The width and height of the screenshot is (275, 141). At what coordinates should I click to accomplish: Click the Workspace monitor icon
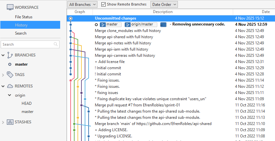point(10,7)
